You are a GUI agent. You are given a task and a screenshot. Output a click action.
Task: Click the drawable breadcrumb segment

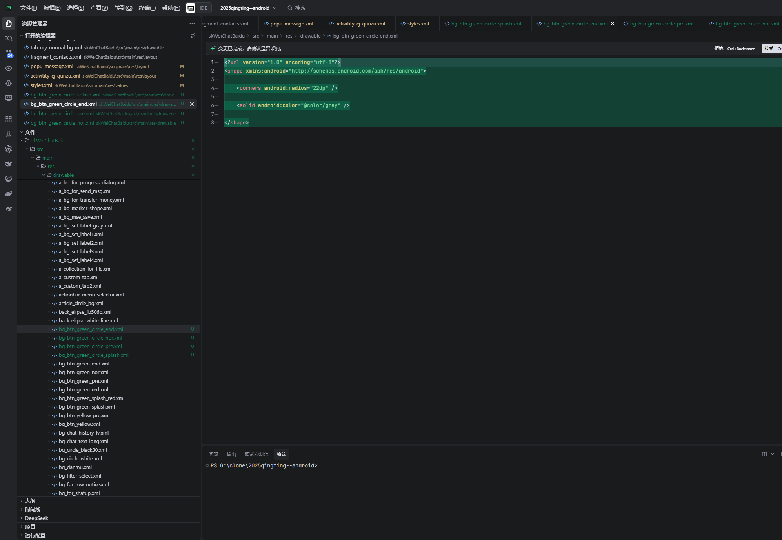[x=310, y=36]
